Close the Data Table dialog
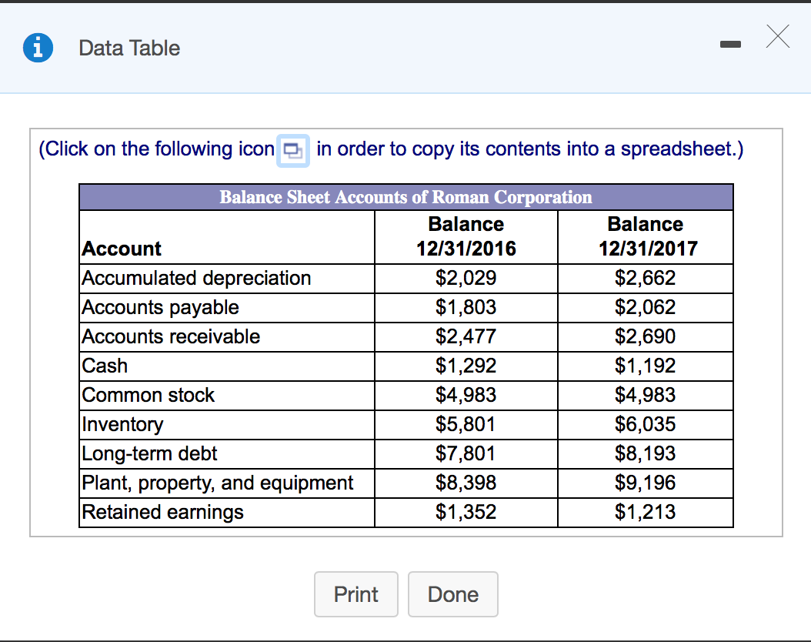The width and height of the screenshot is (811, 642). pos(777,36)
